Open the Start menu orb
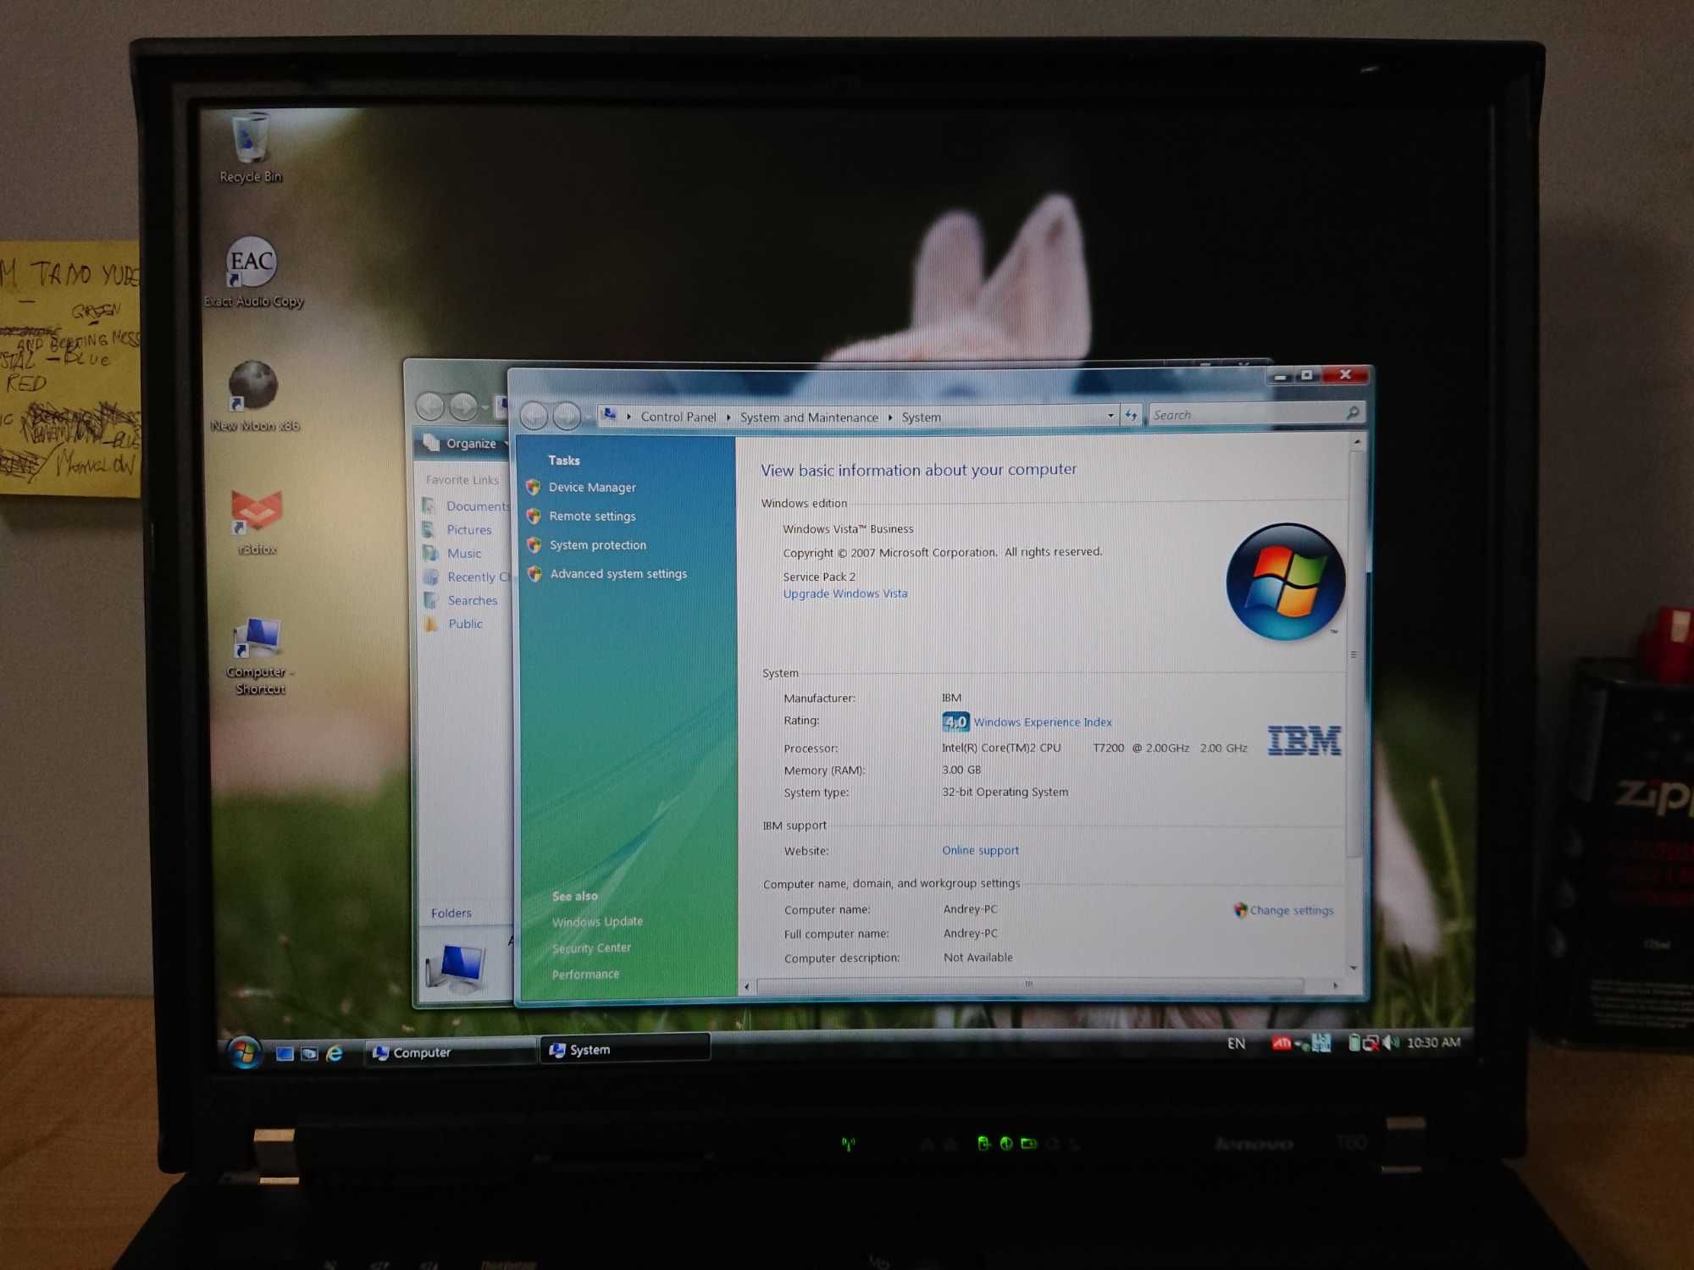Image resolution: width=1694 pixels, height=1270 pixels. coord(244,1052)
